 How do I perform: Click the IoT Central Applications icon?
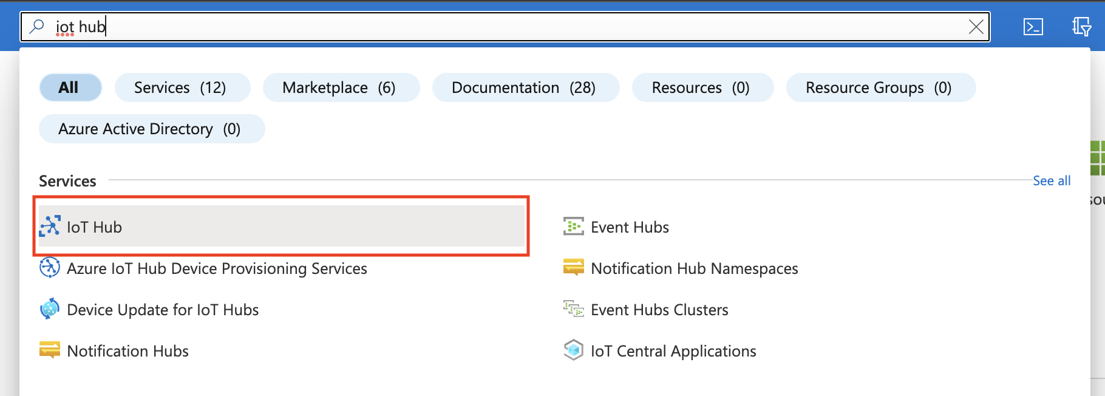(x=574, y=350)
